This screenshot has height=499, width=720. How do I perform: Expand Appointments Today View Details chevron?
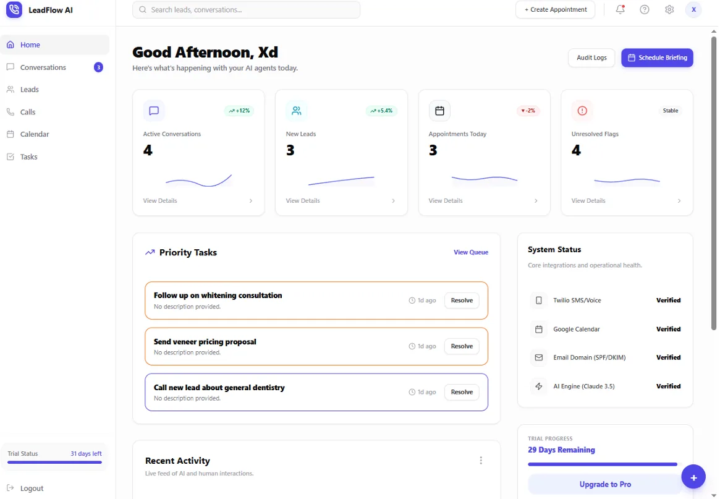click(x=536, y=201)
